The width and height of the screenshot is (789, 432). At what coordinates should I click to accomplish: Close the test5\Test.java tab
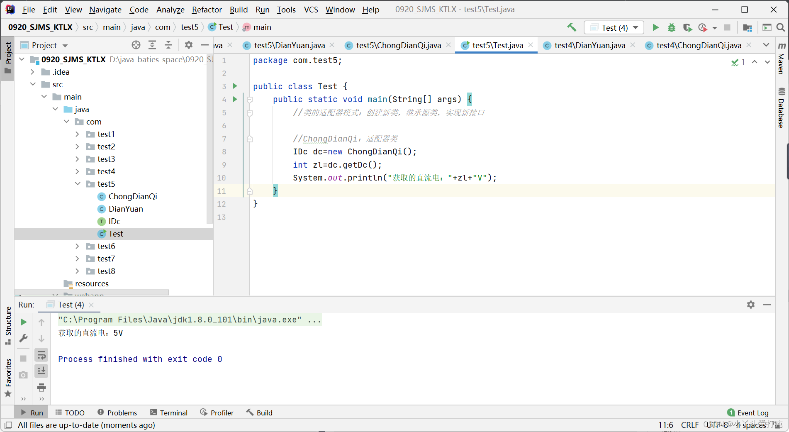[x=531, y=45]
